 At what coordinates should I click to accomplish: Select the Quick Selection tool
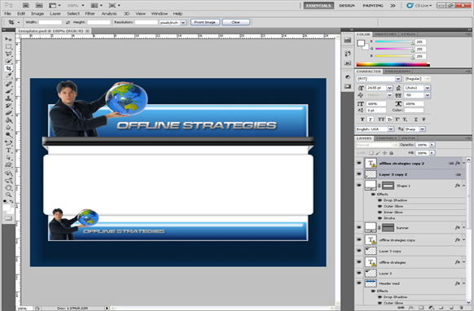click(8, 61)
